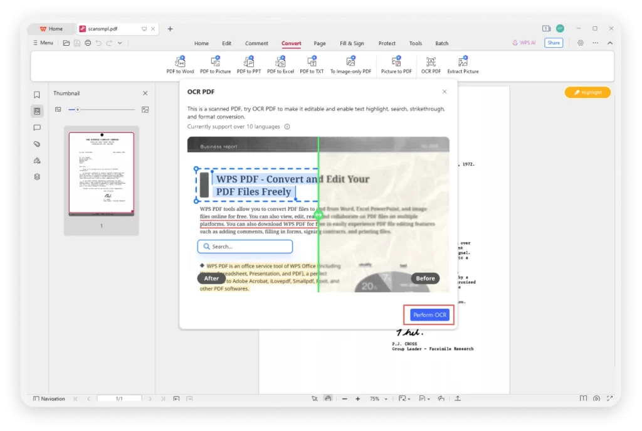
Task: Enter fullscreen view icon
Action: tap(609, 398)
